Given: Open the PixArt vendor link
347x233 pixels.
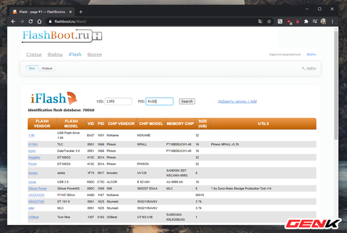Looking at the screenshot, I should pos(33,164).
